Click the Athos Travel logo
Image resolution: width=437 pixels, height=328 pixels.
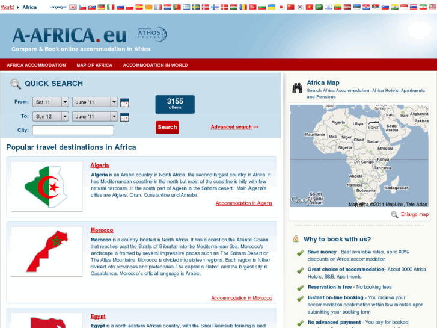[152, 34]
